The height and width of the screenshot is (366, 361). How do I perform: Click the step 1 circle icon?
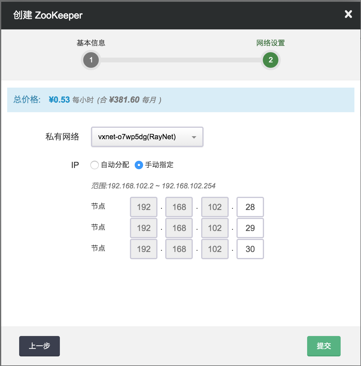click(x=91, y=60)
